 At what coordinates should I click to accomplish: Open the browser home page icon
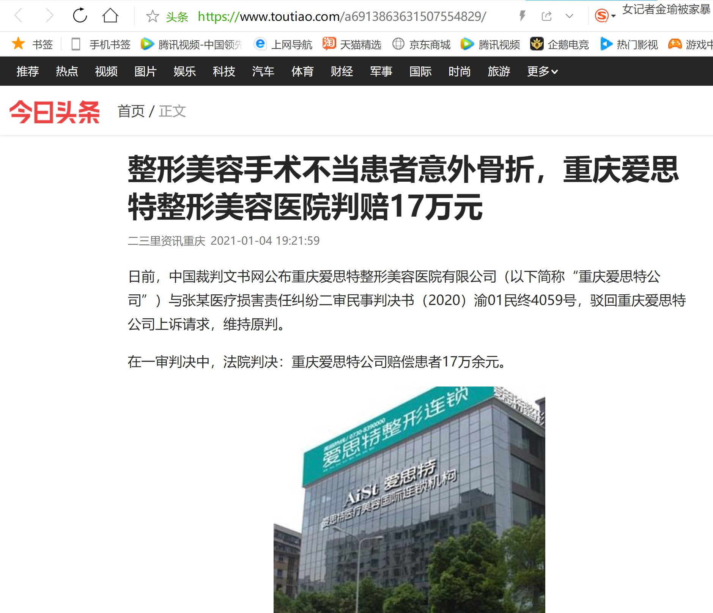pyautogui.click(x=110, y=16)
